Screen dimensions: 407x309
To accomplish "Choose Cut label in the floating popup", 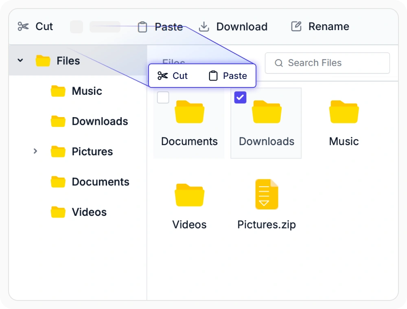I will (x=180, y=76).
